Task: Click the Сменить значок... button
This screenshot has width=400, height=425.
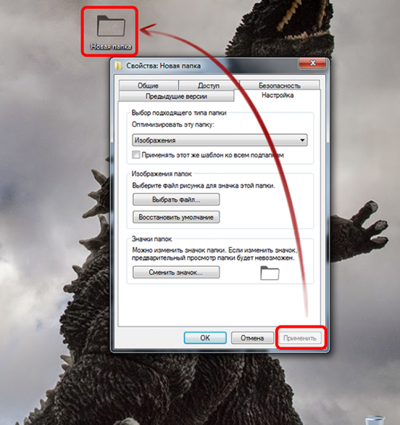Action: pyautogui.click(x=176, y=272)
